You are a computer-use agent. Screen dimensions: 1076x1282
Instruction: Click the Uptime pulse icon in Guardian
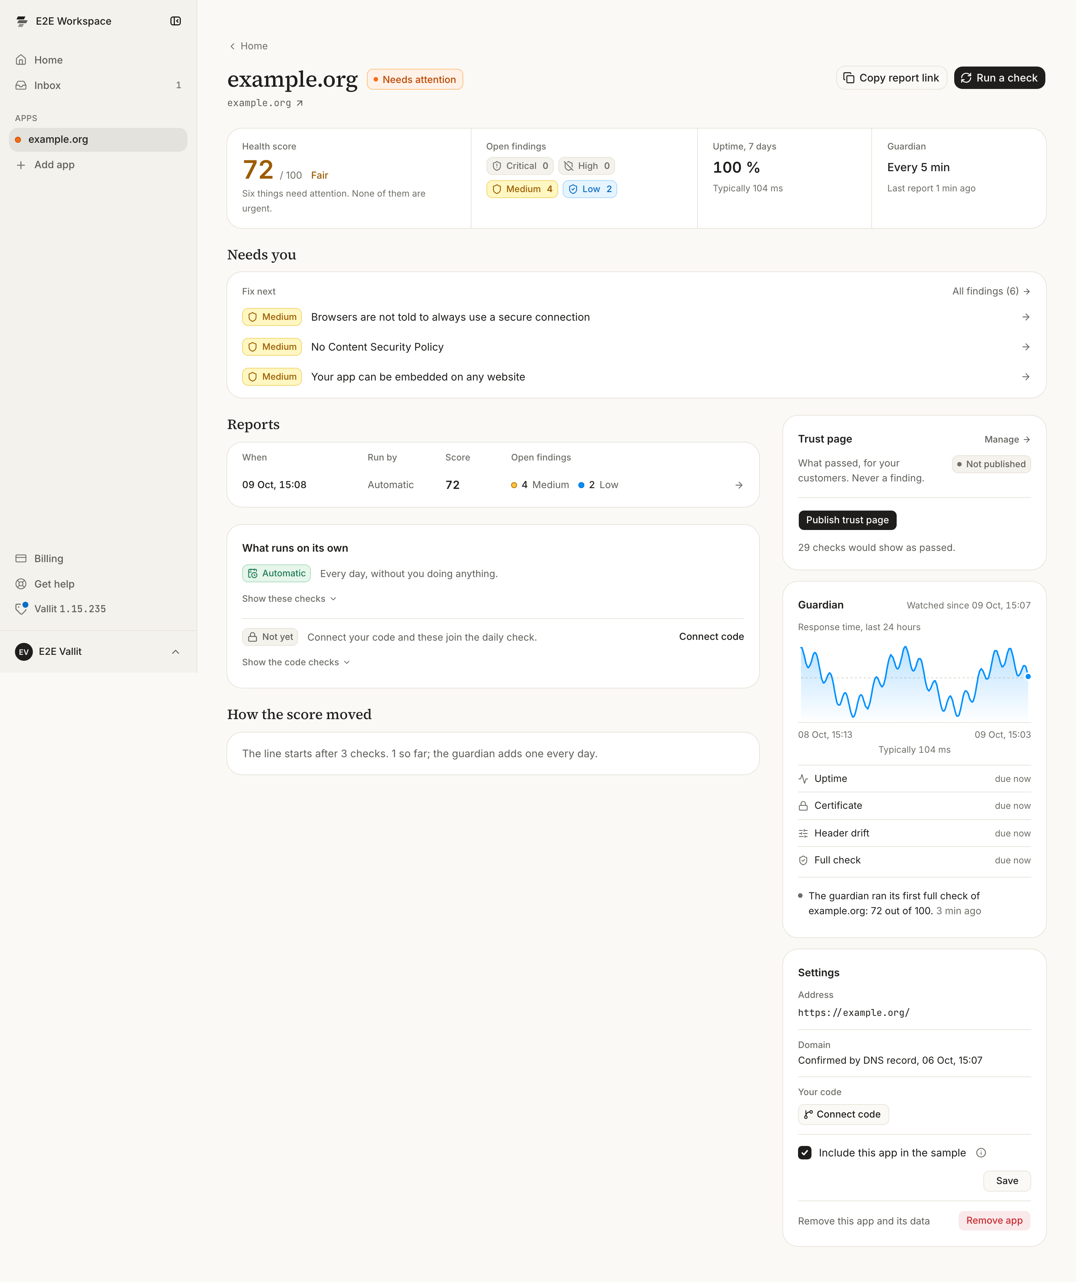pos(803,779)
